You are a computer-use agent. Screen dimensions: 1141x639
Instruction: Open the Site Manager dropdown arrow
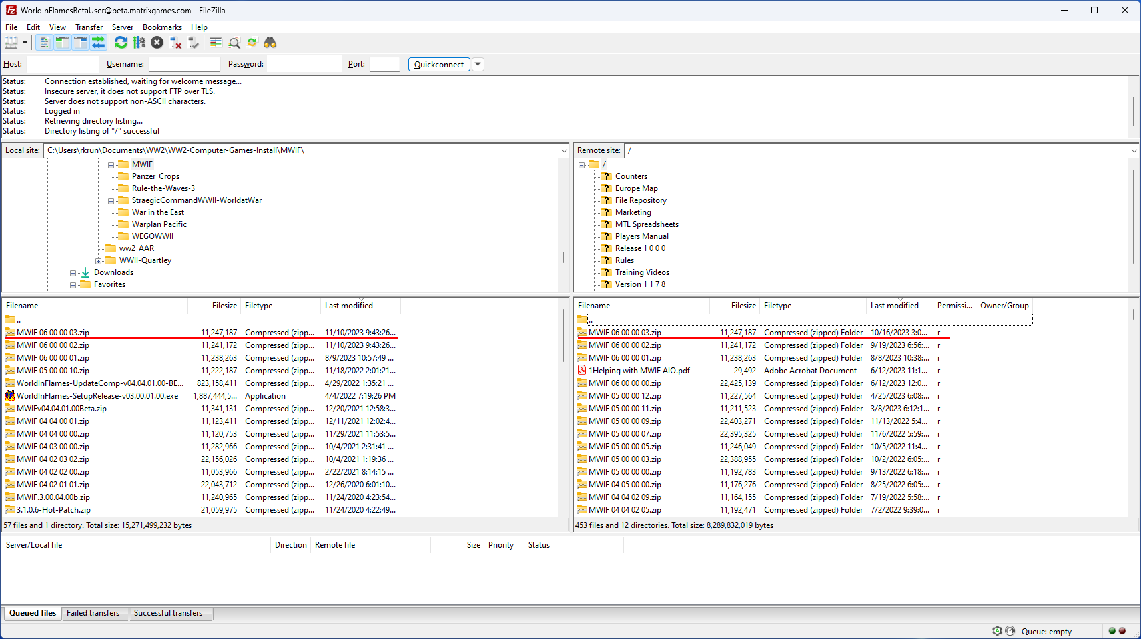click(25, 43)
